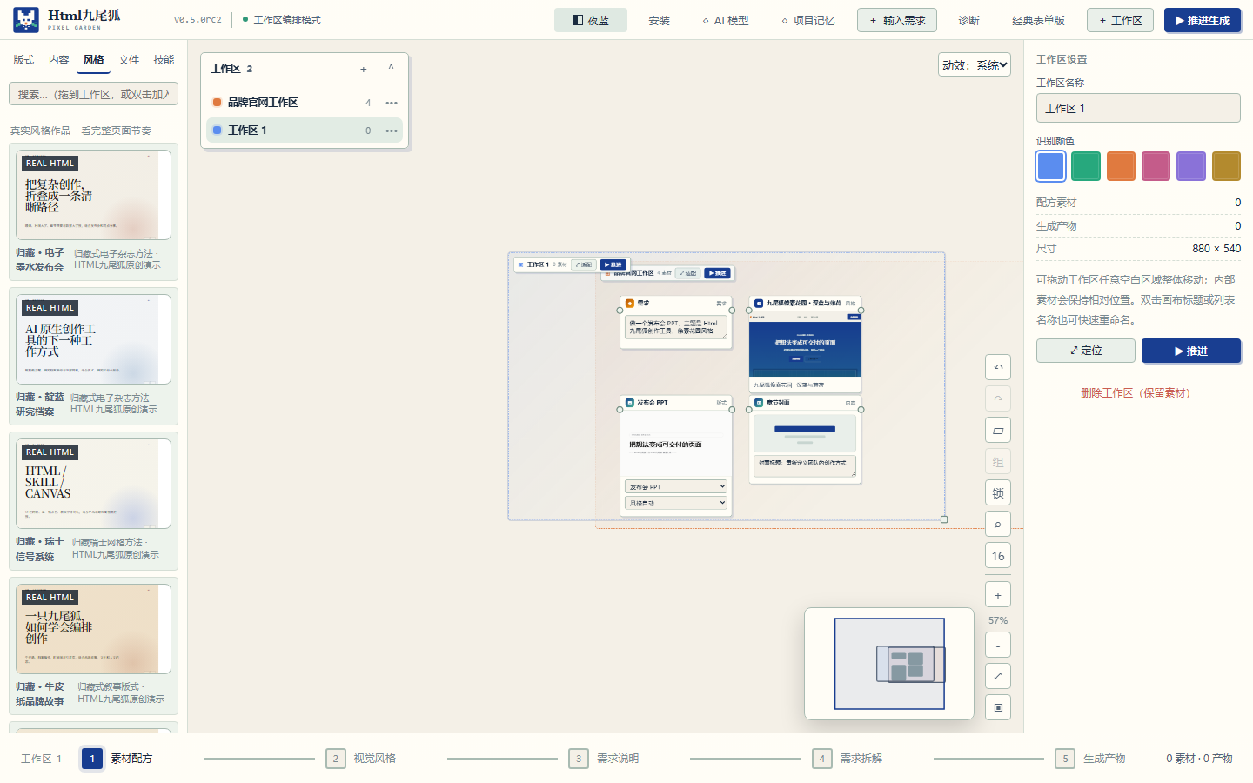Edit the 工作区名称 input field
Screen dimensions: 1253x783
pos(1138,108)
